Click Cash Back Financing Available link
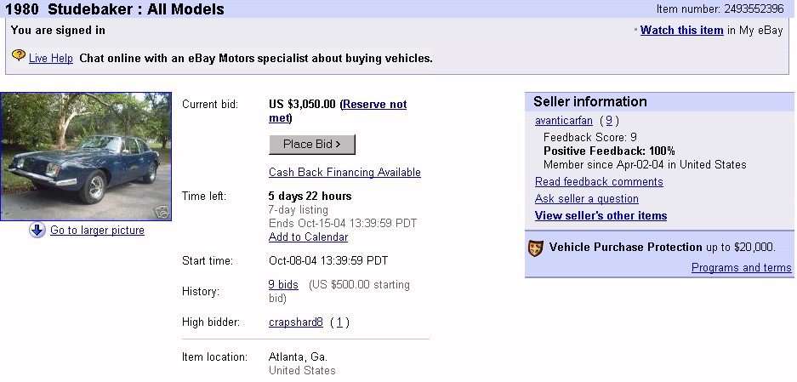The height and width of the screenshot is (382, 797). click(344, 173)
